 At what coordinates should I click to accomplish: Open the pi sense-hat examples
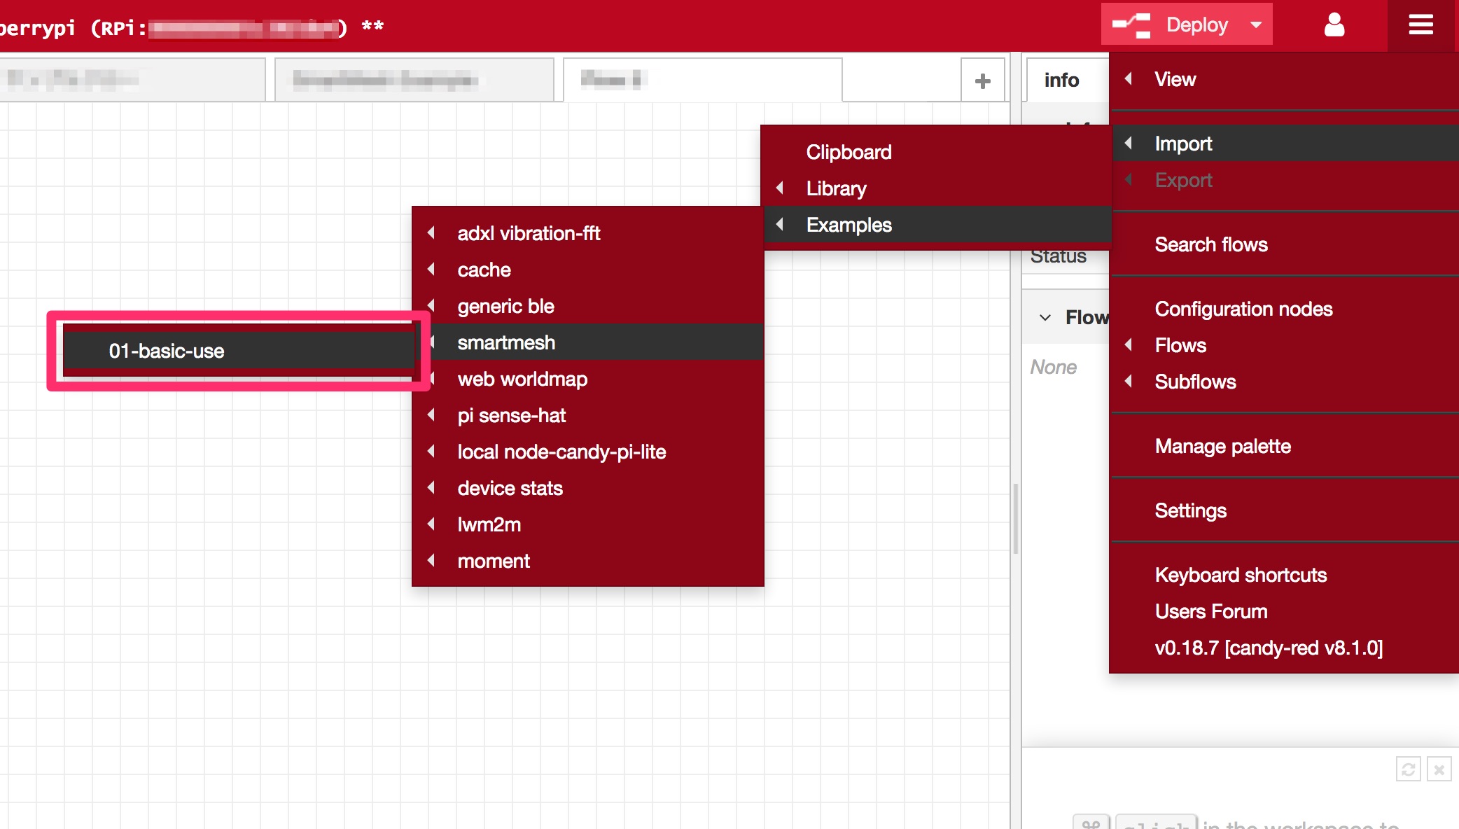pos(588,415)
